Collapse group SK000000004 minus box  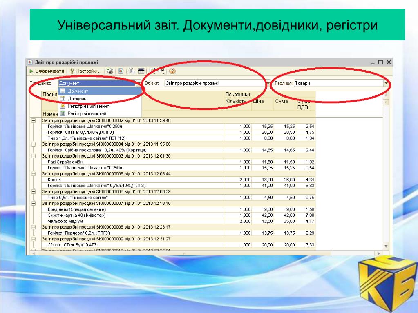pos(34,144)
